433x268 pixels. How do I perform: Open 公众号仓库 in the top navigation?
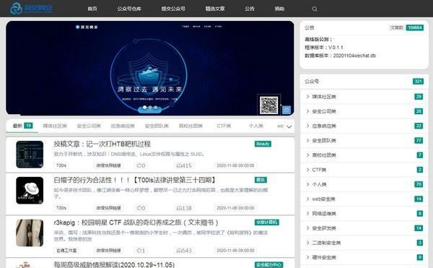[129, 9]
